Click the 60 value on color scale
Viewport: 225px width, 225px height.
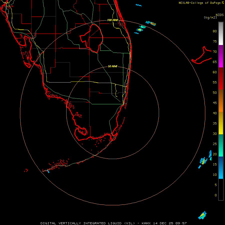(215, 72)
